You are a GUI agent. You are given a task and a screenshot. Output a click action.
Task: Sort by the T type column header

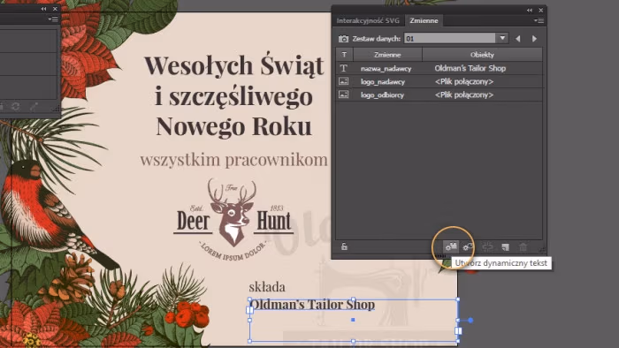[x=344, y=55]
